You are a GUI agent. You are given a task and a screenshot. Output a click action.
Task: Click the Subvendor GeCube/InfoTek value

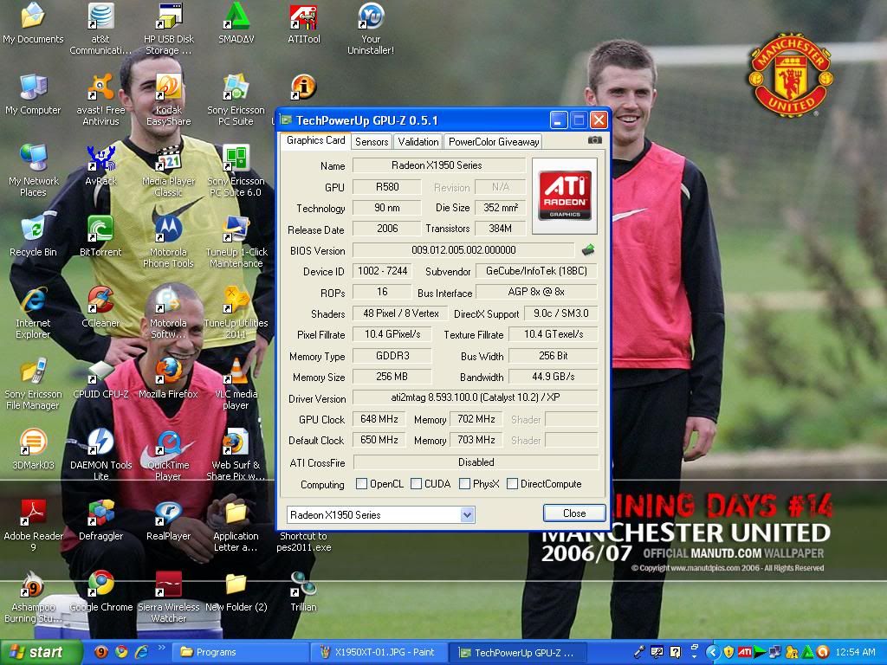536,271
